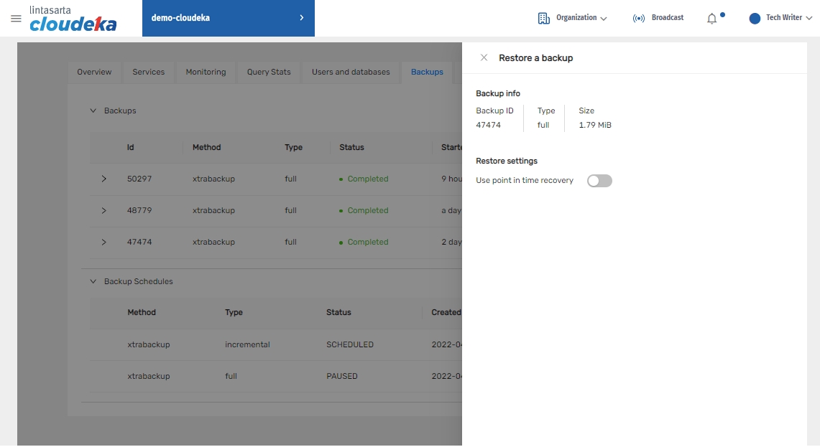Open the hamburger navigation menu
This screenshot has width=820, height=447.
pos(16,19)
